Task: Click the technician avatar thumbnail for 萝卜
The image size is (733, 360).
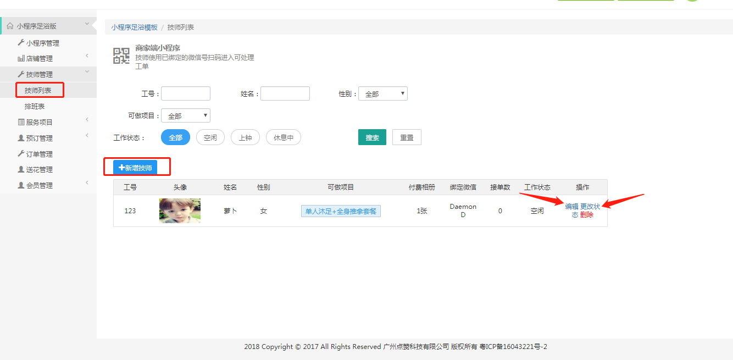Action: pyautogui.click(x=180, y=211)
